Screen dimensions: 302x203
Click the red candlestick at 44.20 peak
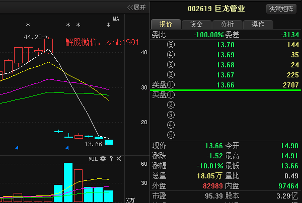point(48,46)
